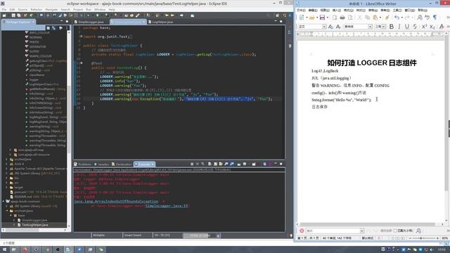
Task: Apply Superscript in Writer toolbar
Action: (424, 27)
